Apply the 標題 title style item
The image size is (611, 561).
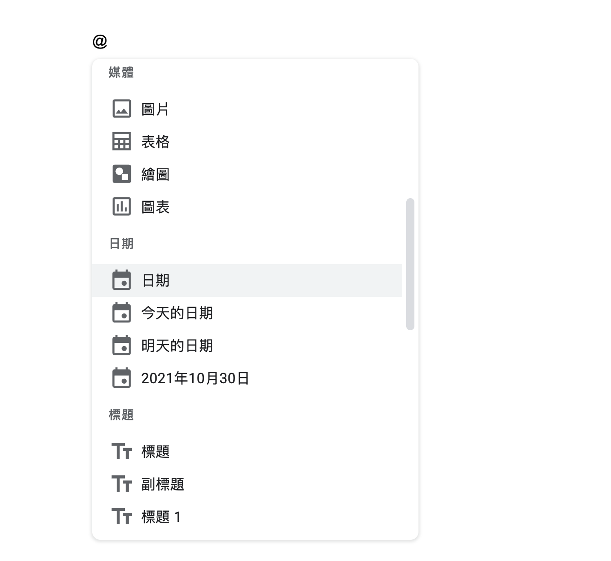click(155, 452)
